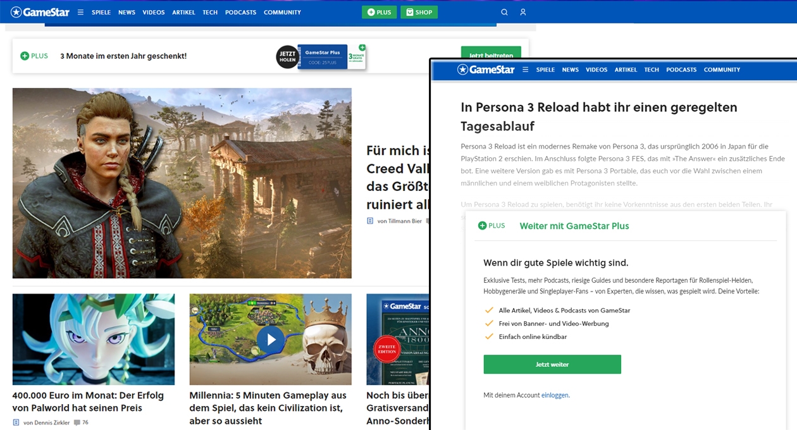Click the GameStar logo in the main page header
The width and height of the screenshot is (797, 430).
(x=40, y=12)
